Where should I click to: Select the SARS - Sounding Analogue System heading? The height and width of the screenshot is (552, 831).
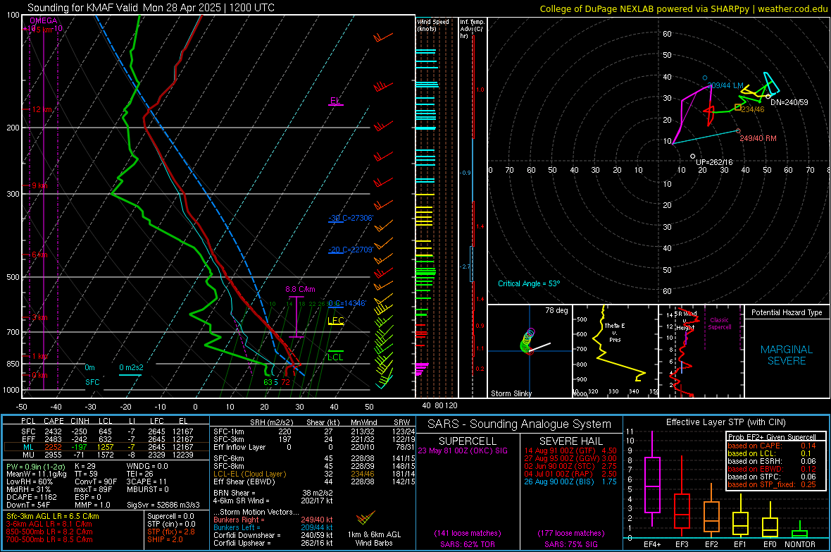[x=520, y=424]
